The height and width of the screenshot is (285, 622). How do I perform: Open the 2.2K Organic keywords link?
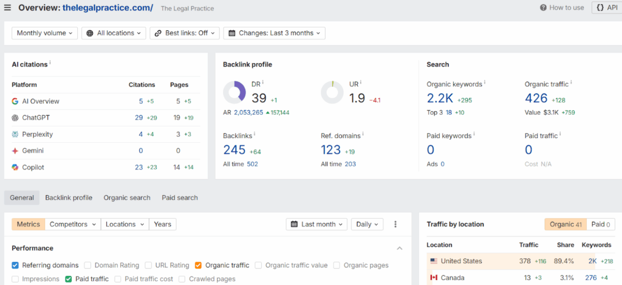click(440, 98)
